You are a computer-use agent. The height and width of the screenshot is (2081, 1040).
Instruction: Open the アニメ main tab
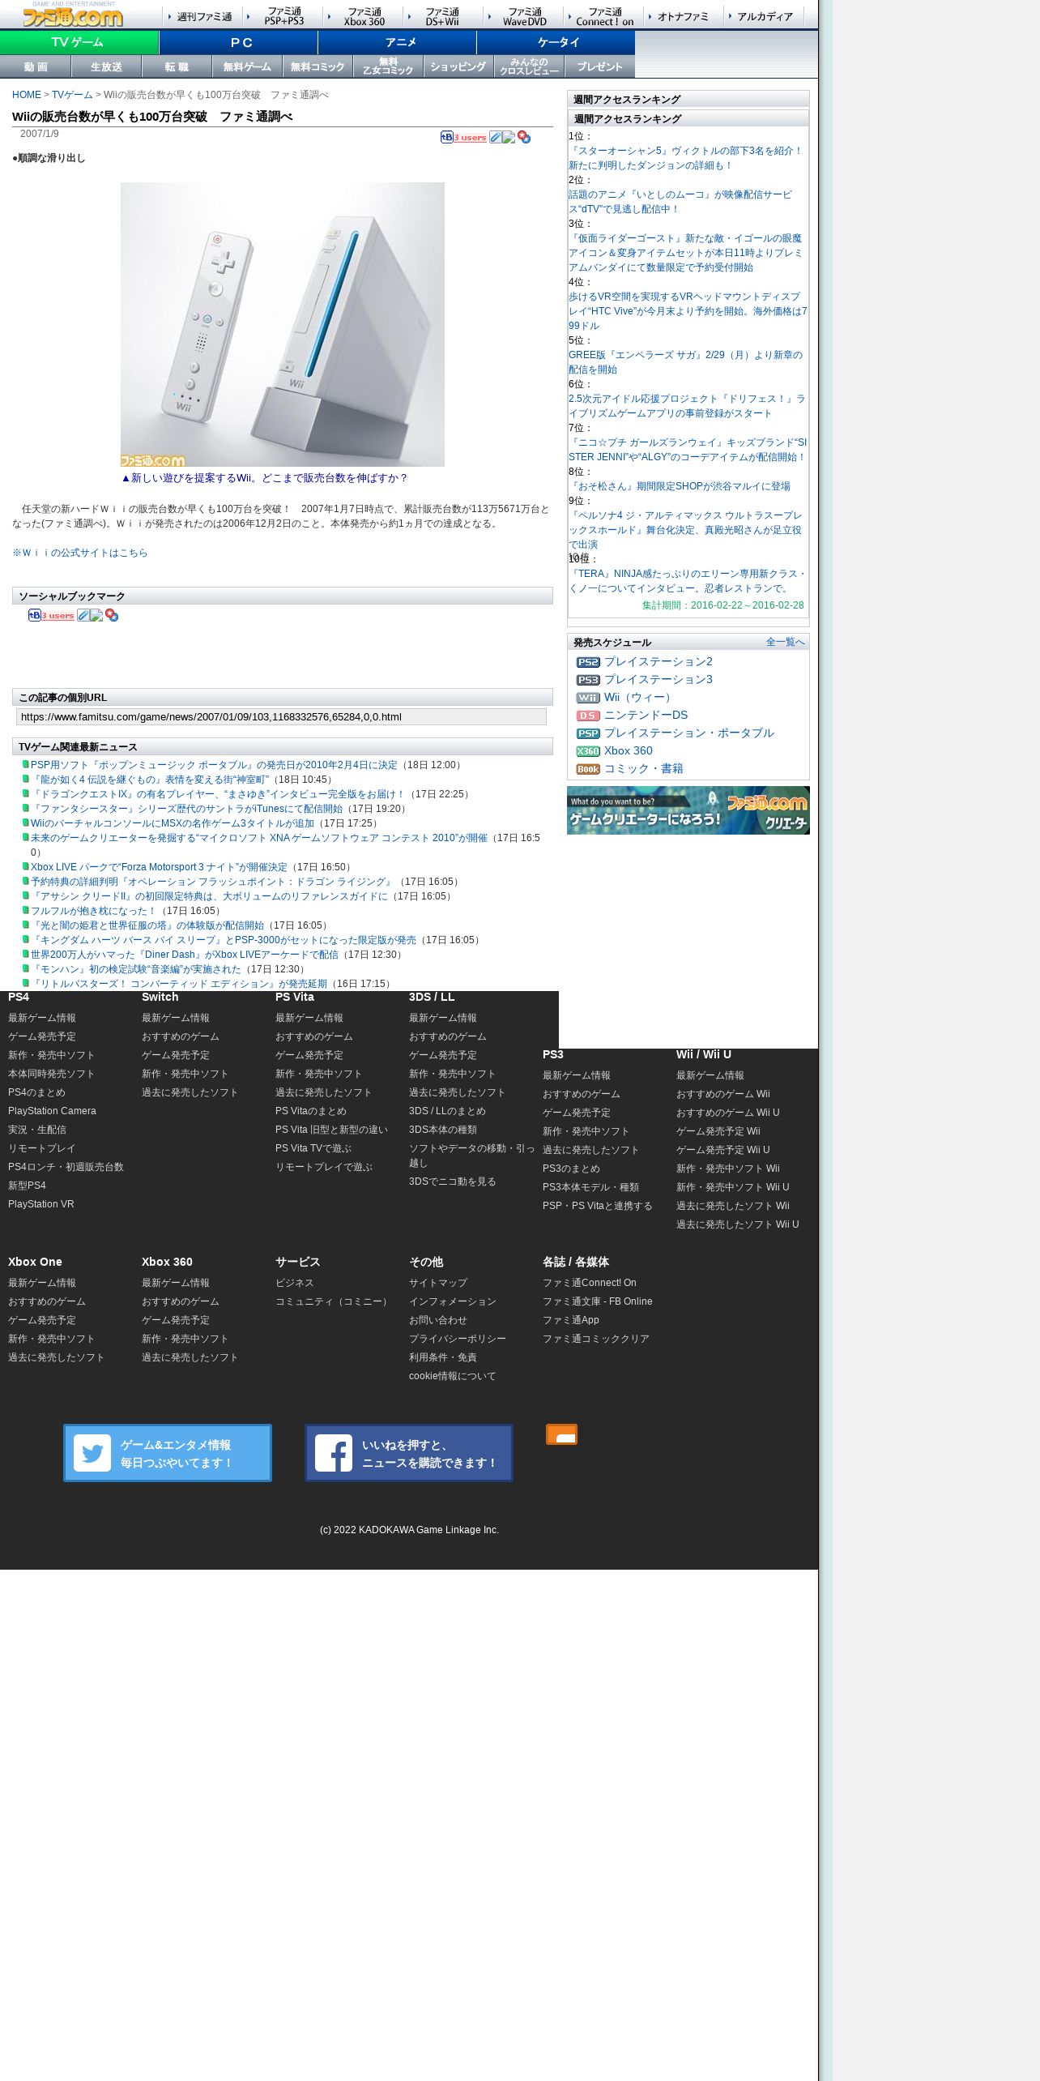(x=397, y=42)
